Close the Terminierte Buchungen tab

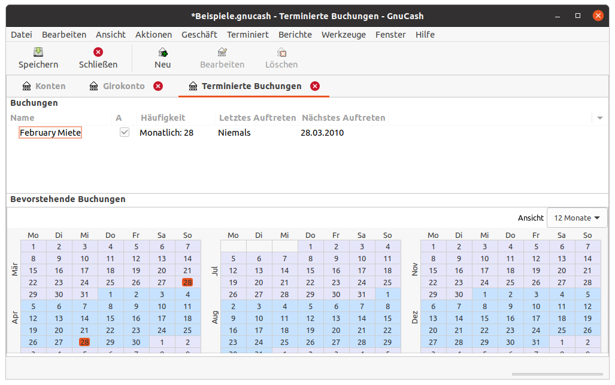315,86
